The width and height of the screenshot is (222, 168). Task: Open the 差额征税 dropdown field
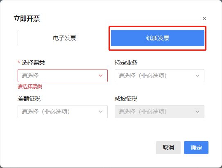pos(63,112)
